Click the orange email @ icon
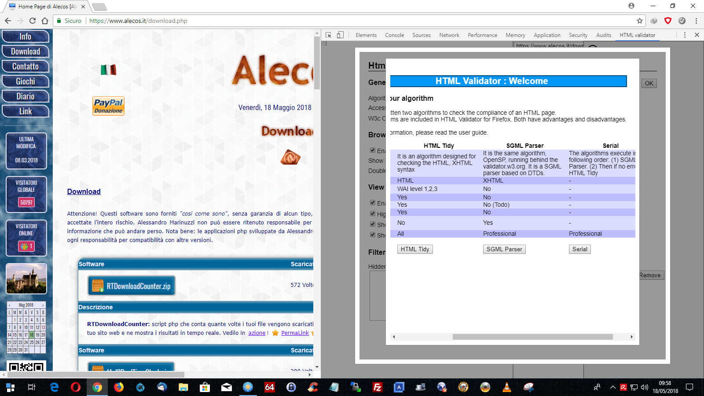Image resolution: width=704 pixels, height=396 pixels. 290,157
